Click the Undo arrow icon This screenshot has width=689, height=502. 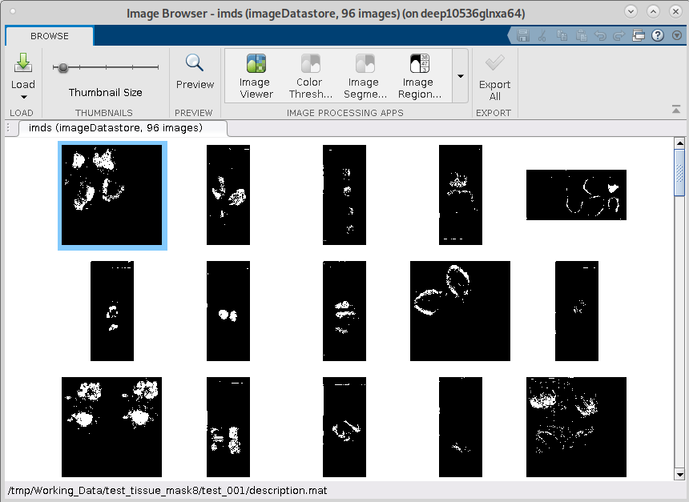click(600, 35)
